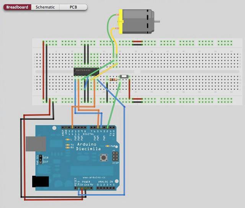Select the resistor next to the pushbutton
Viewport: 245px width, 208px height.
point(113,79)
